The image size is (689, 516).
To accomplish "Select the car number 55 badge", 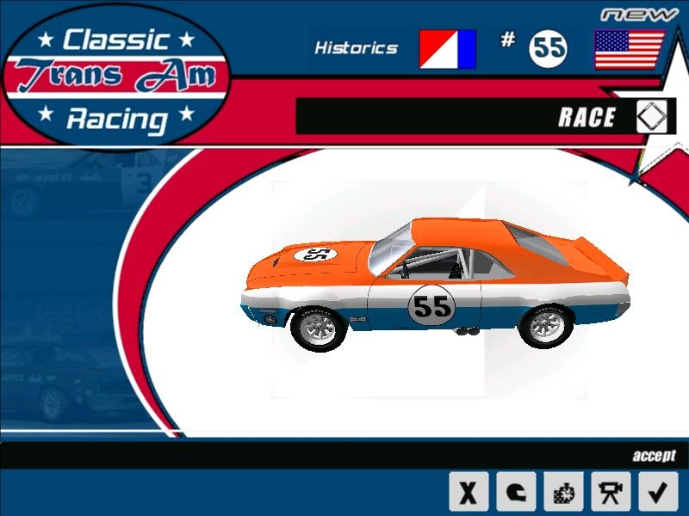I will (548, 49).
